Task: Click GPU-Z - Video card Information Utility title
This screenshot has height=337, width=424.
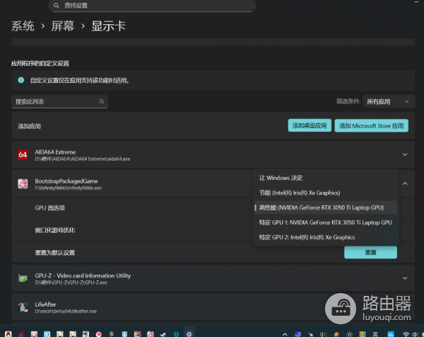Action: (83, 275)
